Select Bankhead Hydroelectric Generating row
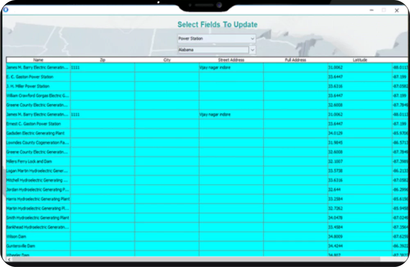This screenshot has width=410, height=267. point(207,227)
